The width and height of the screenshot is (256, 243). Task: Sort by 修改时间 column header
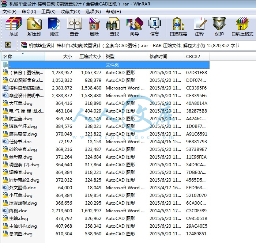pyautogui.click(x=166, y=56)
